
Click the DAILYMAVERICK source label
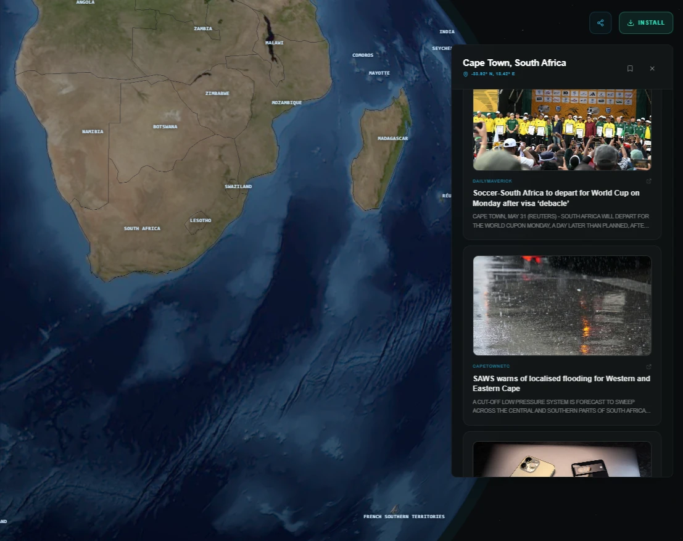coord(492,181)
